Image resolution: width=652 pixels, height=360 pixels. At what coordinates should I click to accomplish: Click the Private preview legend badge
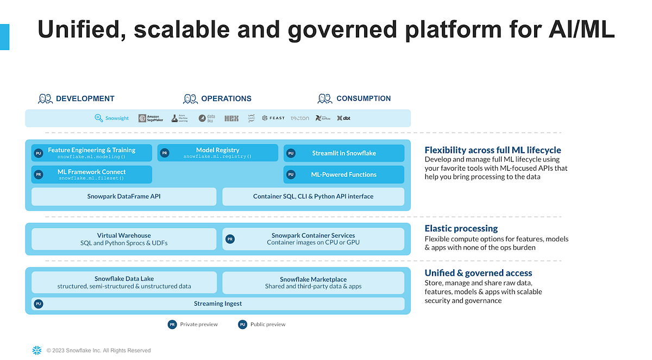[x=173, y=324]
